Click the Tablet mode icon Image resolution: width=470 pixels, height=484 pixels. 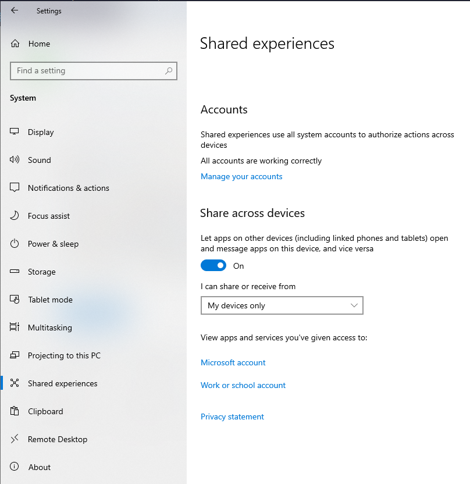[x=15, y=299]
